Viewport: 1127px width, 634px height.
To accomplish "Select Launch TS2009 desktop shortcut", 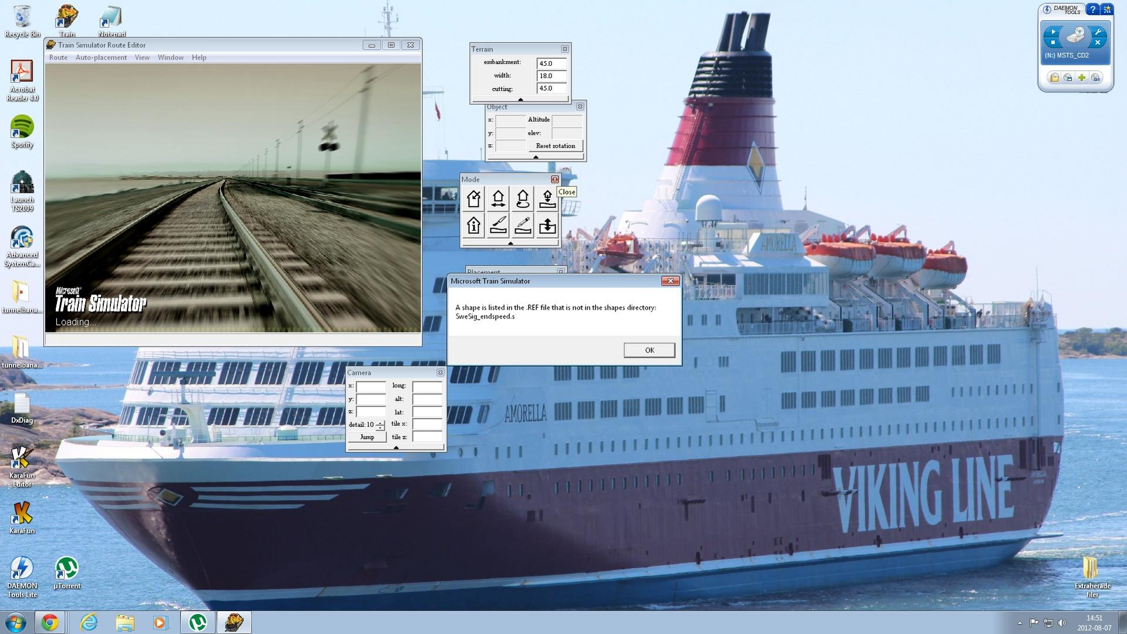I will [22, 191].
